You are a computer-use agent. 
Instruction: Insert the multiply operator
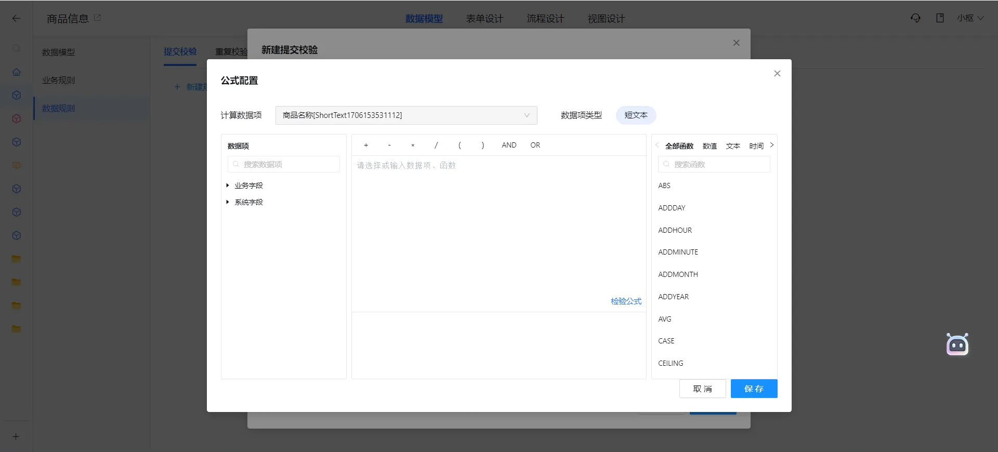click(413, 145)
